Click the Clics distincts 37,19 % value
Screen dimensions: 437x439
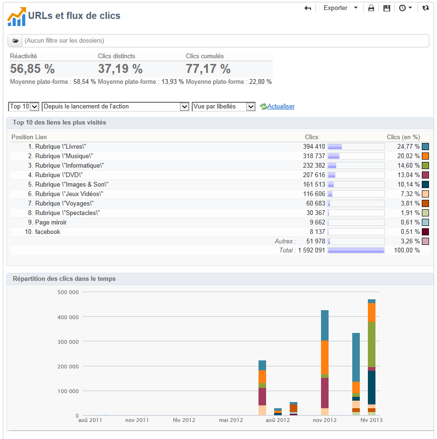pos(120,69)
